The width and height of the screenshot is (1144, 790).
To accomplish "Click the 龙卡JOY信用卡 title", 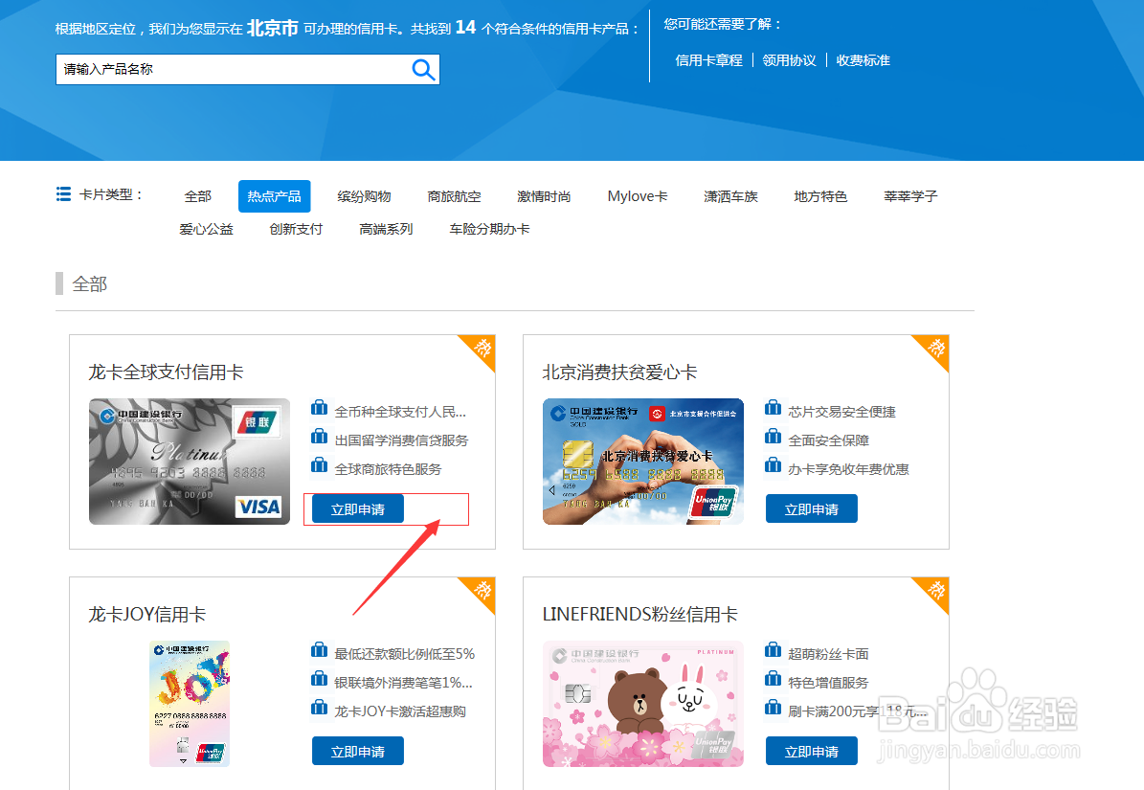I will coord(146,614).
